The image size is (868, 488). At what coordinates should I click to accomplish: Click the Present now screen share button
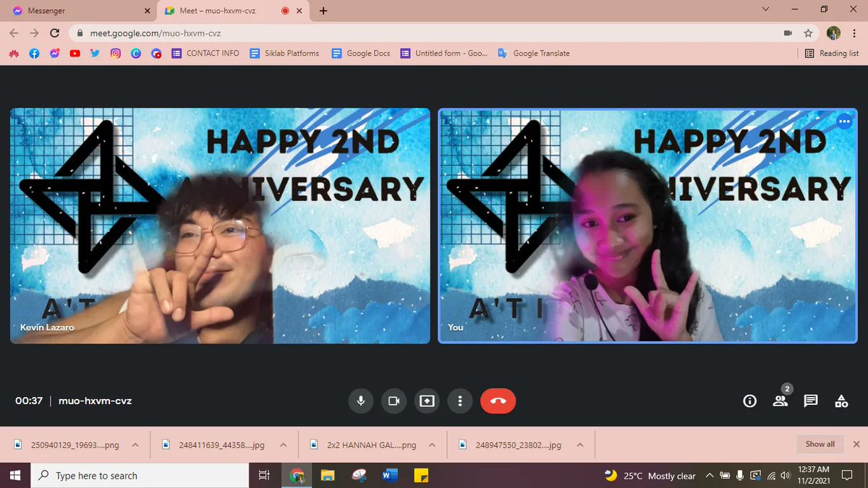(427, 401)
